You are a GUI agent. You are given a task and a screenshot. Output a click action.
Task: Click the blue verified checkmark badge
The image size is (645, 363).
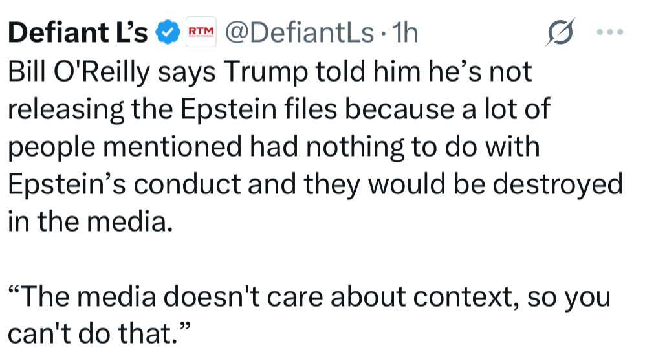(170, 32)
